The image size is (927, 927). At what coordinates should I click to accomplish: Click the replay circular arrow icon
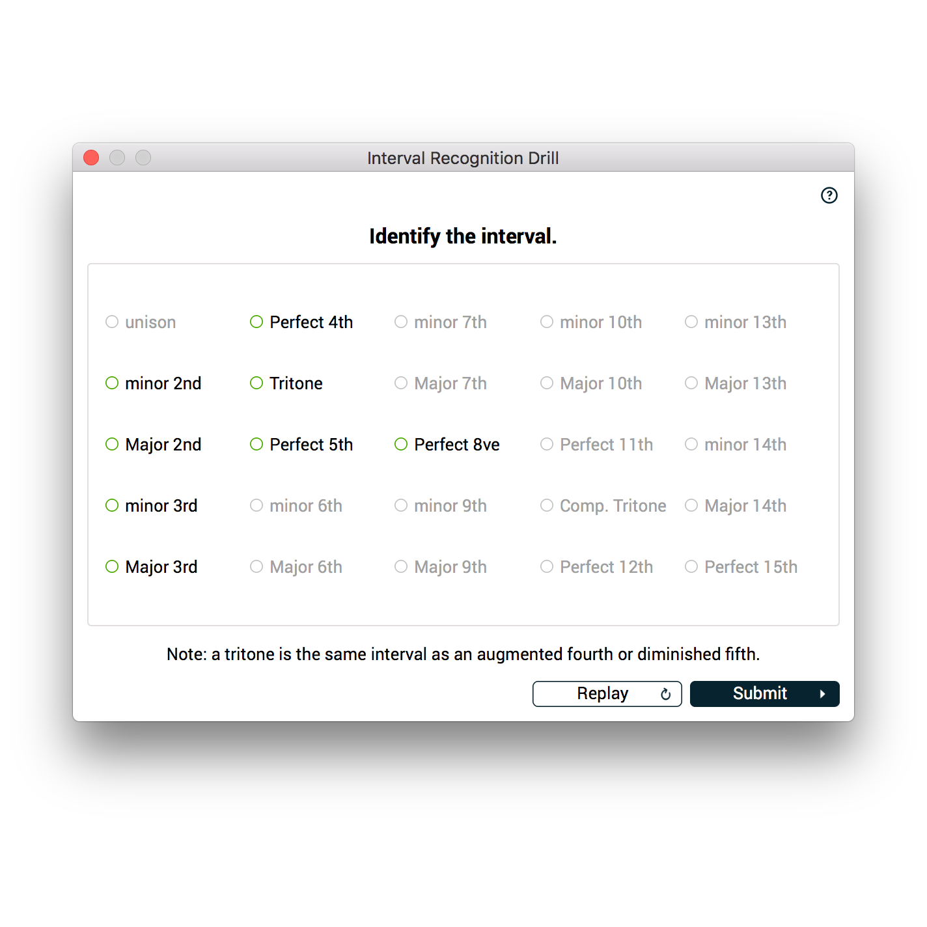click(665, 695)
